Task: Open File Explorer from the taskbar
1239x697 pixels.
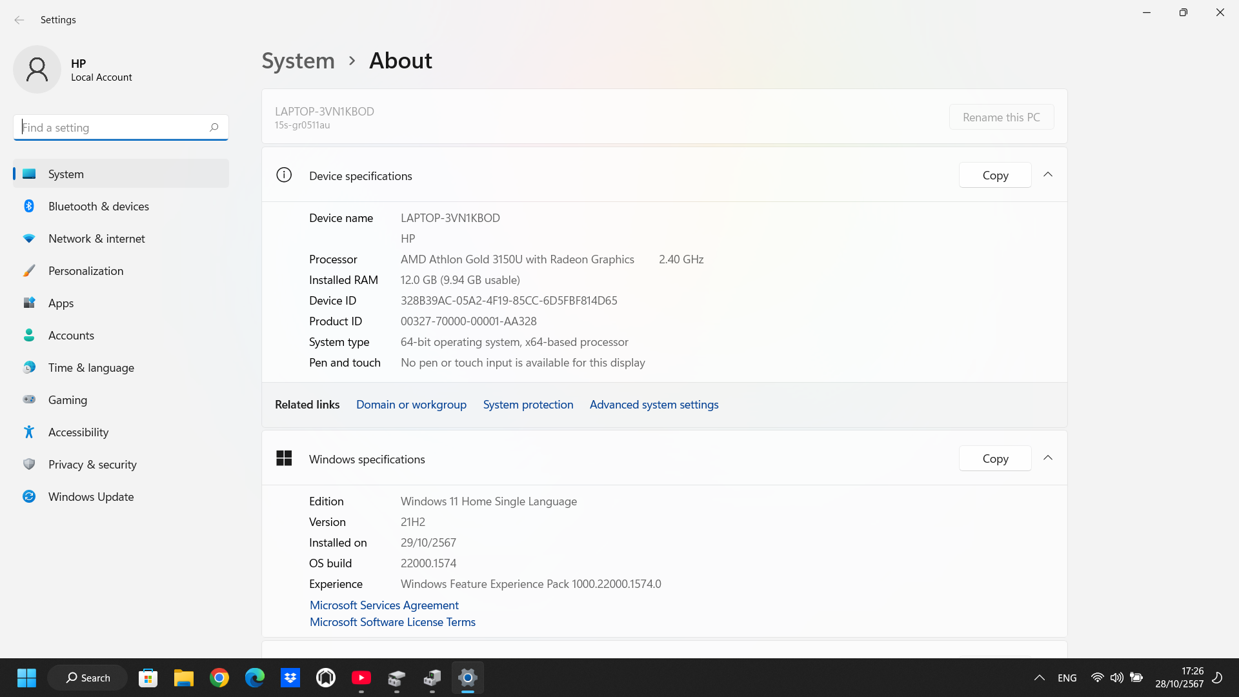Action: pos(184,678)
